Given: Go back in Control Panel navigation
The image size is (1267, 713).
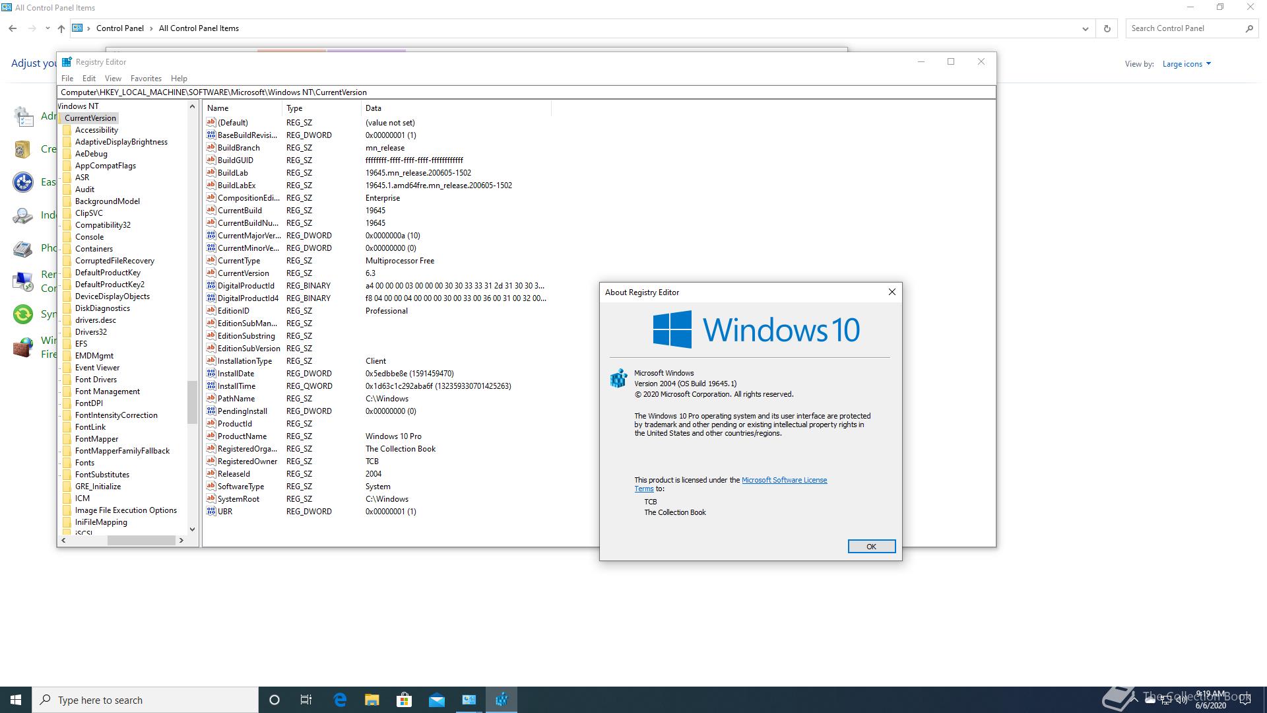Looking at the screenshot, I should pos(13,28).
